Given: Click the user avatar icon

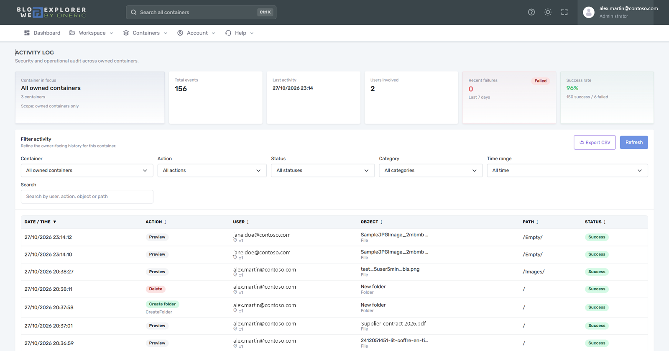Looking at the screenshot, I should 589,12.
